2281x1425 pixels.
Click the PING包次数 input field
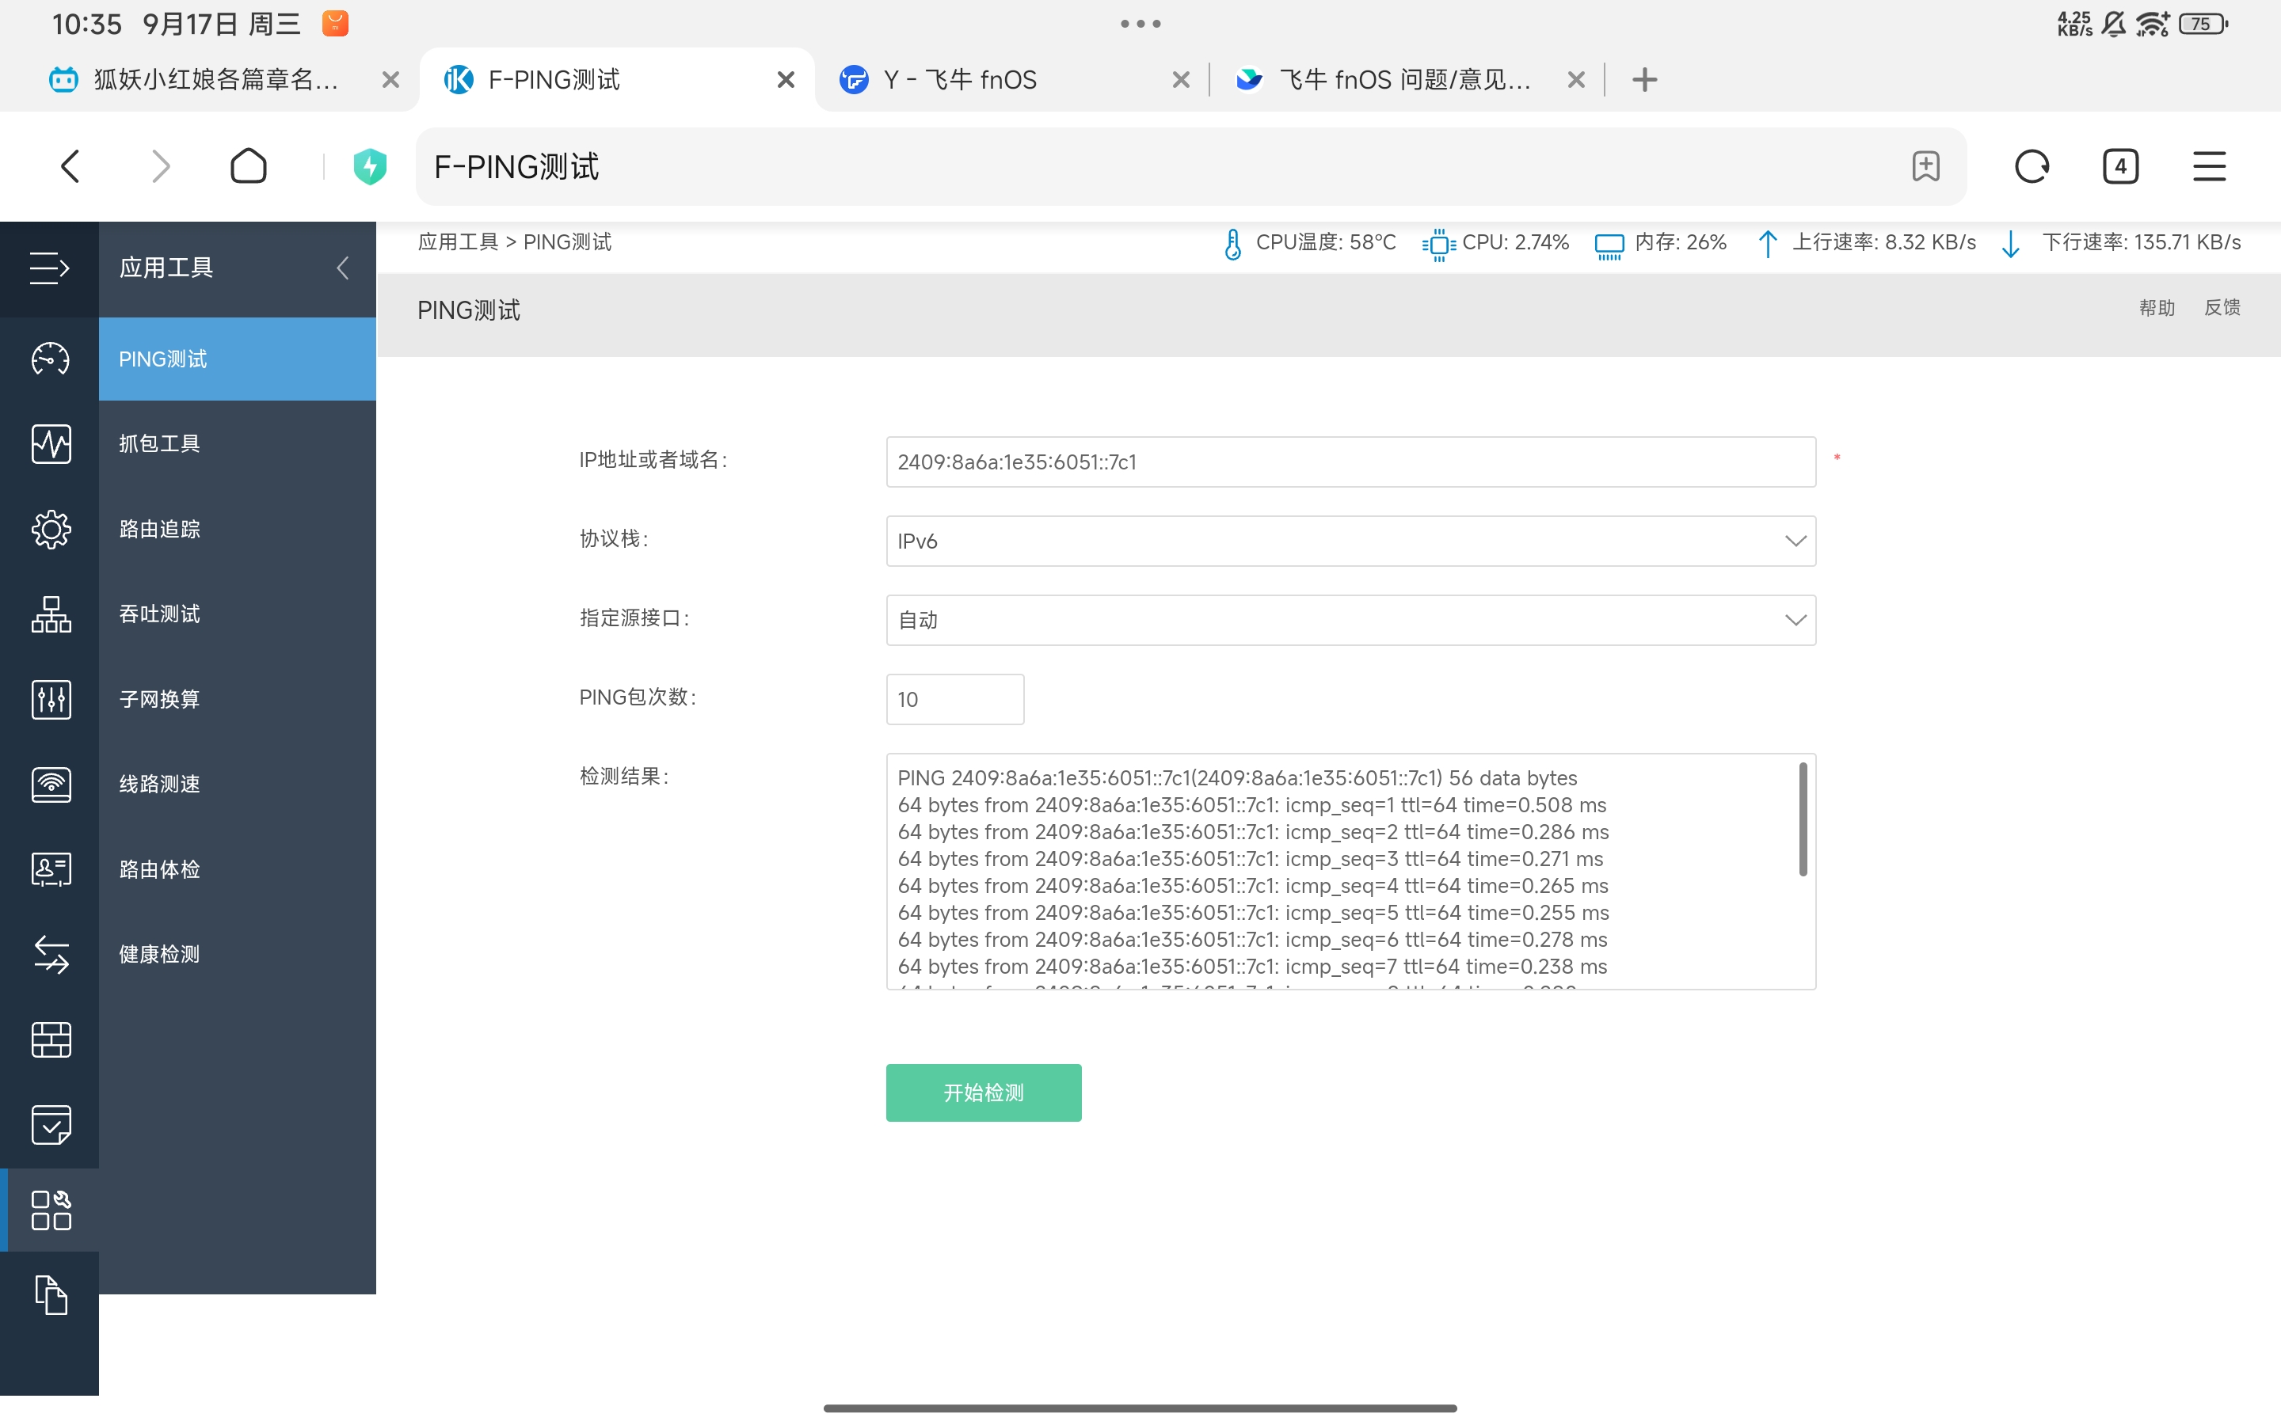point(954,699)
